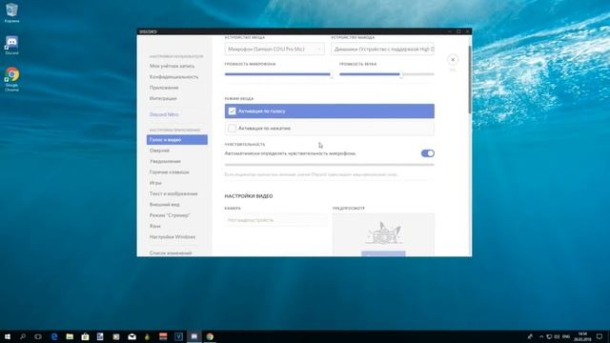This screenshot has width=610, height=343.
Task: Switch to Discord in the taskbar
Action: click(194, 336)
